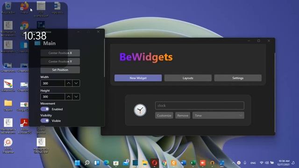Open the Widgets panel from the taskbar
Screen dimensions: 299x168
click(x=97, y=163)
